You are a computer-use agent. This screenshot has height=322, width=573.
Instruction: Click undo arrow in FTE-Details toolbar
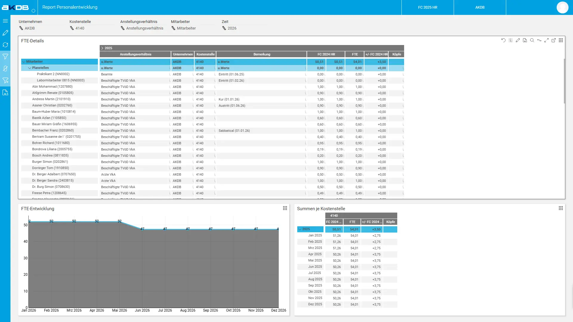tap(503, 40)
